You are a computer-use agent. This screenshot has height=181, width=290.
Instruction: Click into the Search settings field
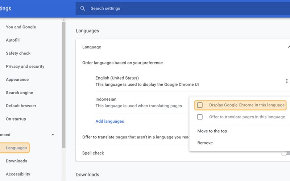[183, 8]
